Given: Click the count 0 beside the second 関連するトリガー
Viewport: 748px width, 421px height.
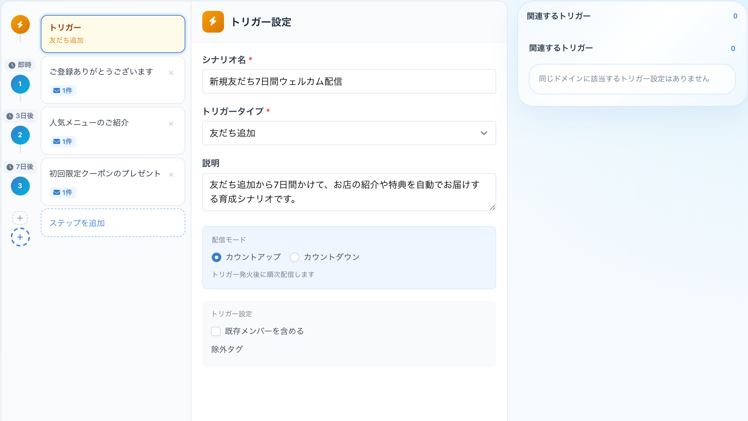Looking at the screenshot, I should pos(733,49).
